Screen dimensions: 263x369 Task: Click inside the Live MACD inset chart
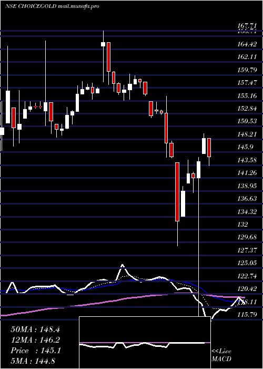click(145, 343)
